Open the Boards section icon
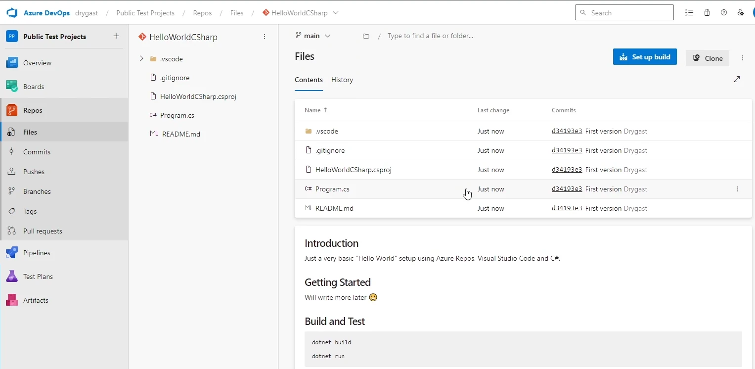 pos(12,87)
